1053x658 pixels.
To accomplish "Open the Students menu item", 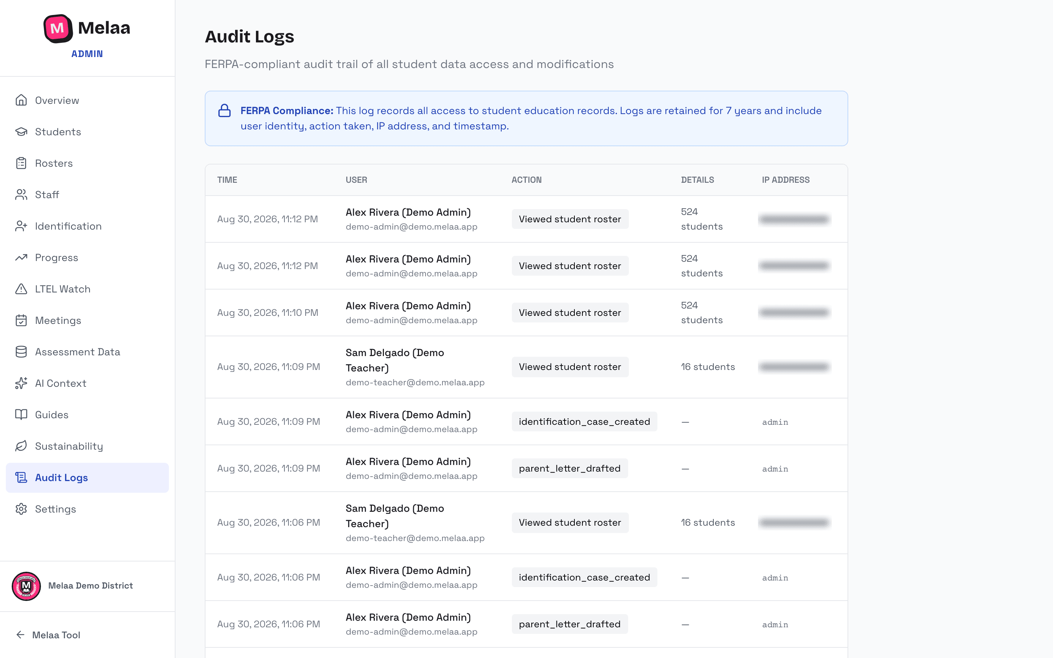I will tap(87, 132).
